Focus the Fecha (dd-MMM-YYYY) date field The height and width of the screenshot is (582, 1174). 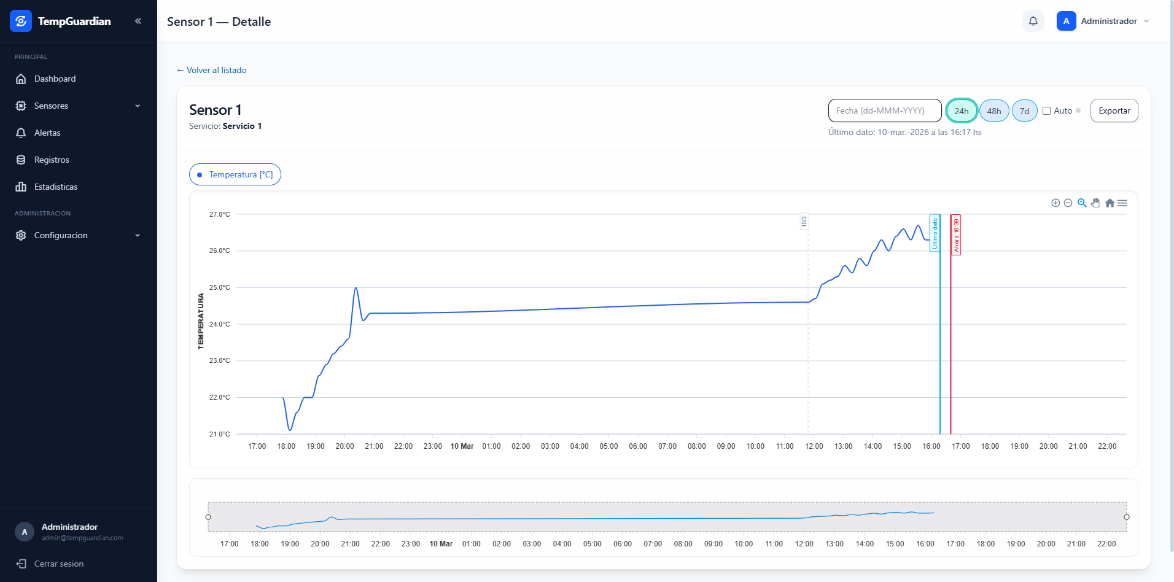[885, 111]
